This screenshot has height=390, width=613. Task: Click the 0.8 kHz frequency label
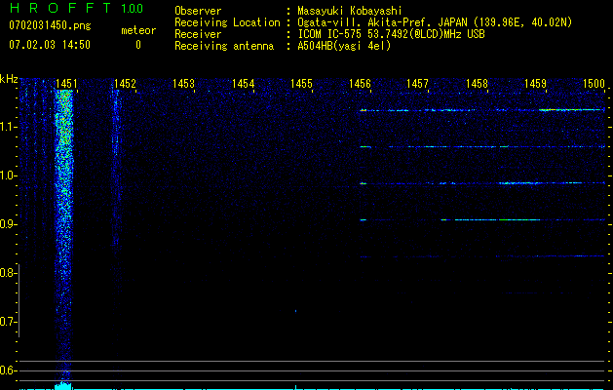click(x=8, y=273)
